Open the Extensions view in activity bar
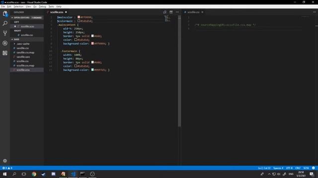318x178 pixels. click(5, 53)
